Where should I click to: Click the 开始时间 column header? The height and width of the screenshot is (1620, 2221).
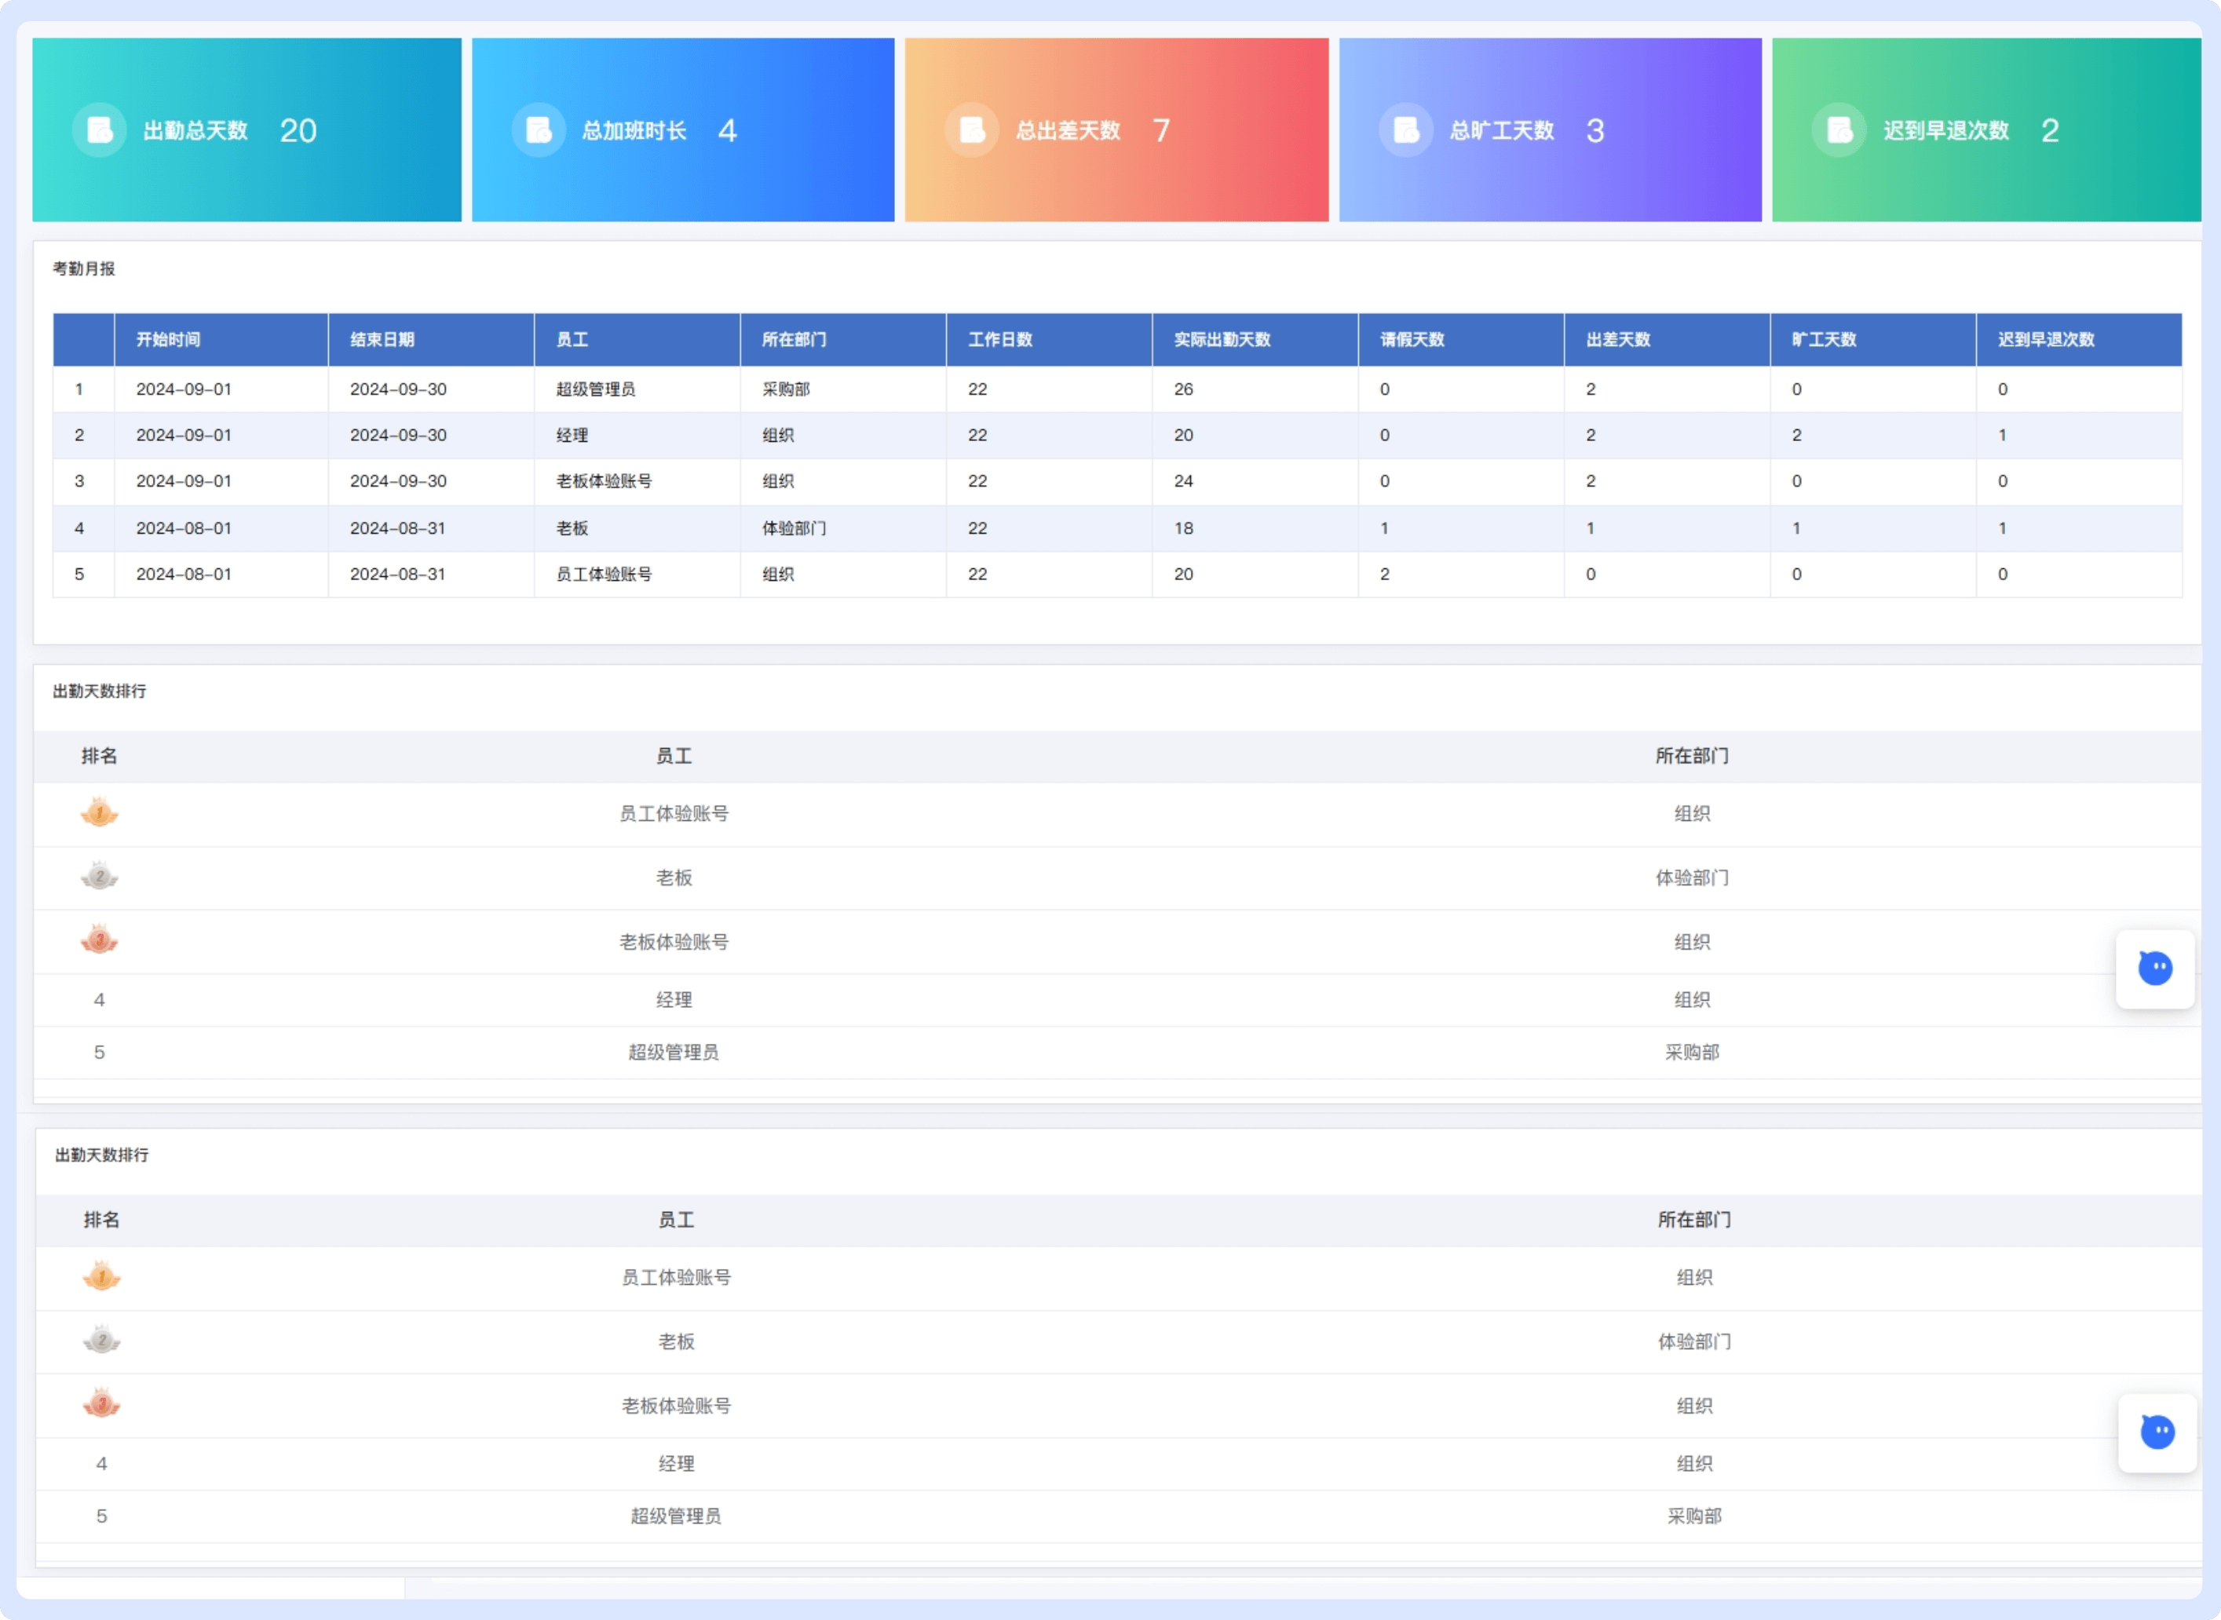(x=168, y=339)
